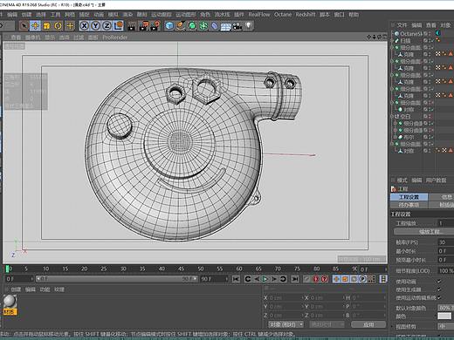Open the 用户数据 menu in attributes
The image size is (454, 340).
[436, 180]
